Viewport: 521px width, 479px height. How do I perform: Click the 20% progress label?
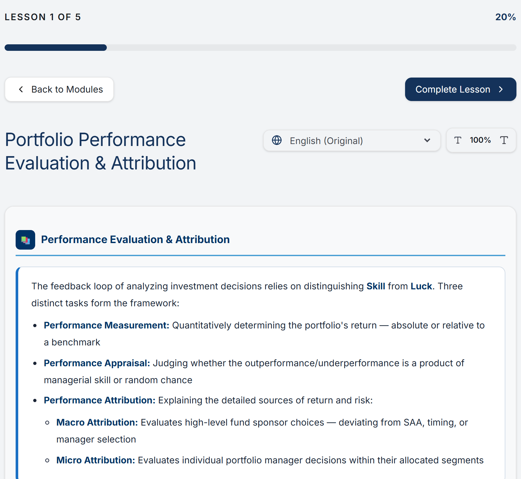point(505,17)
